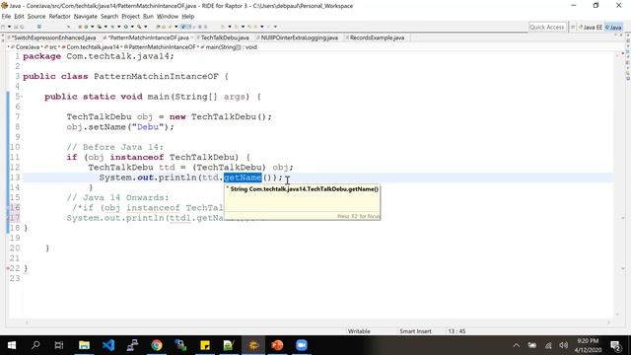Switch to SwitchExpressionEnhanced.java tab
The image size is (631, 355).
pyautogui.click(x=53, y=37)
